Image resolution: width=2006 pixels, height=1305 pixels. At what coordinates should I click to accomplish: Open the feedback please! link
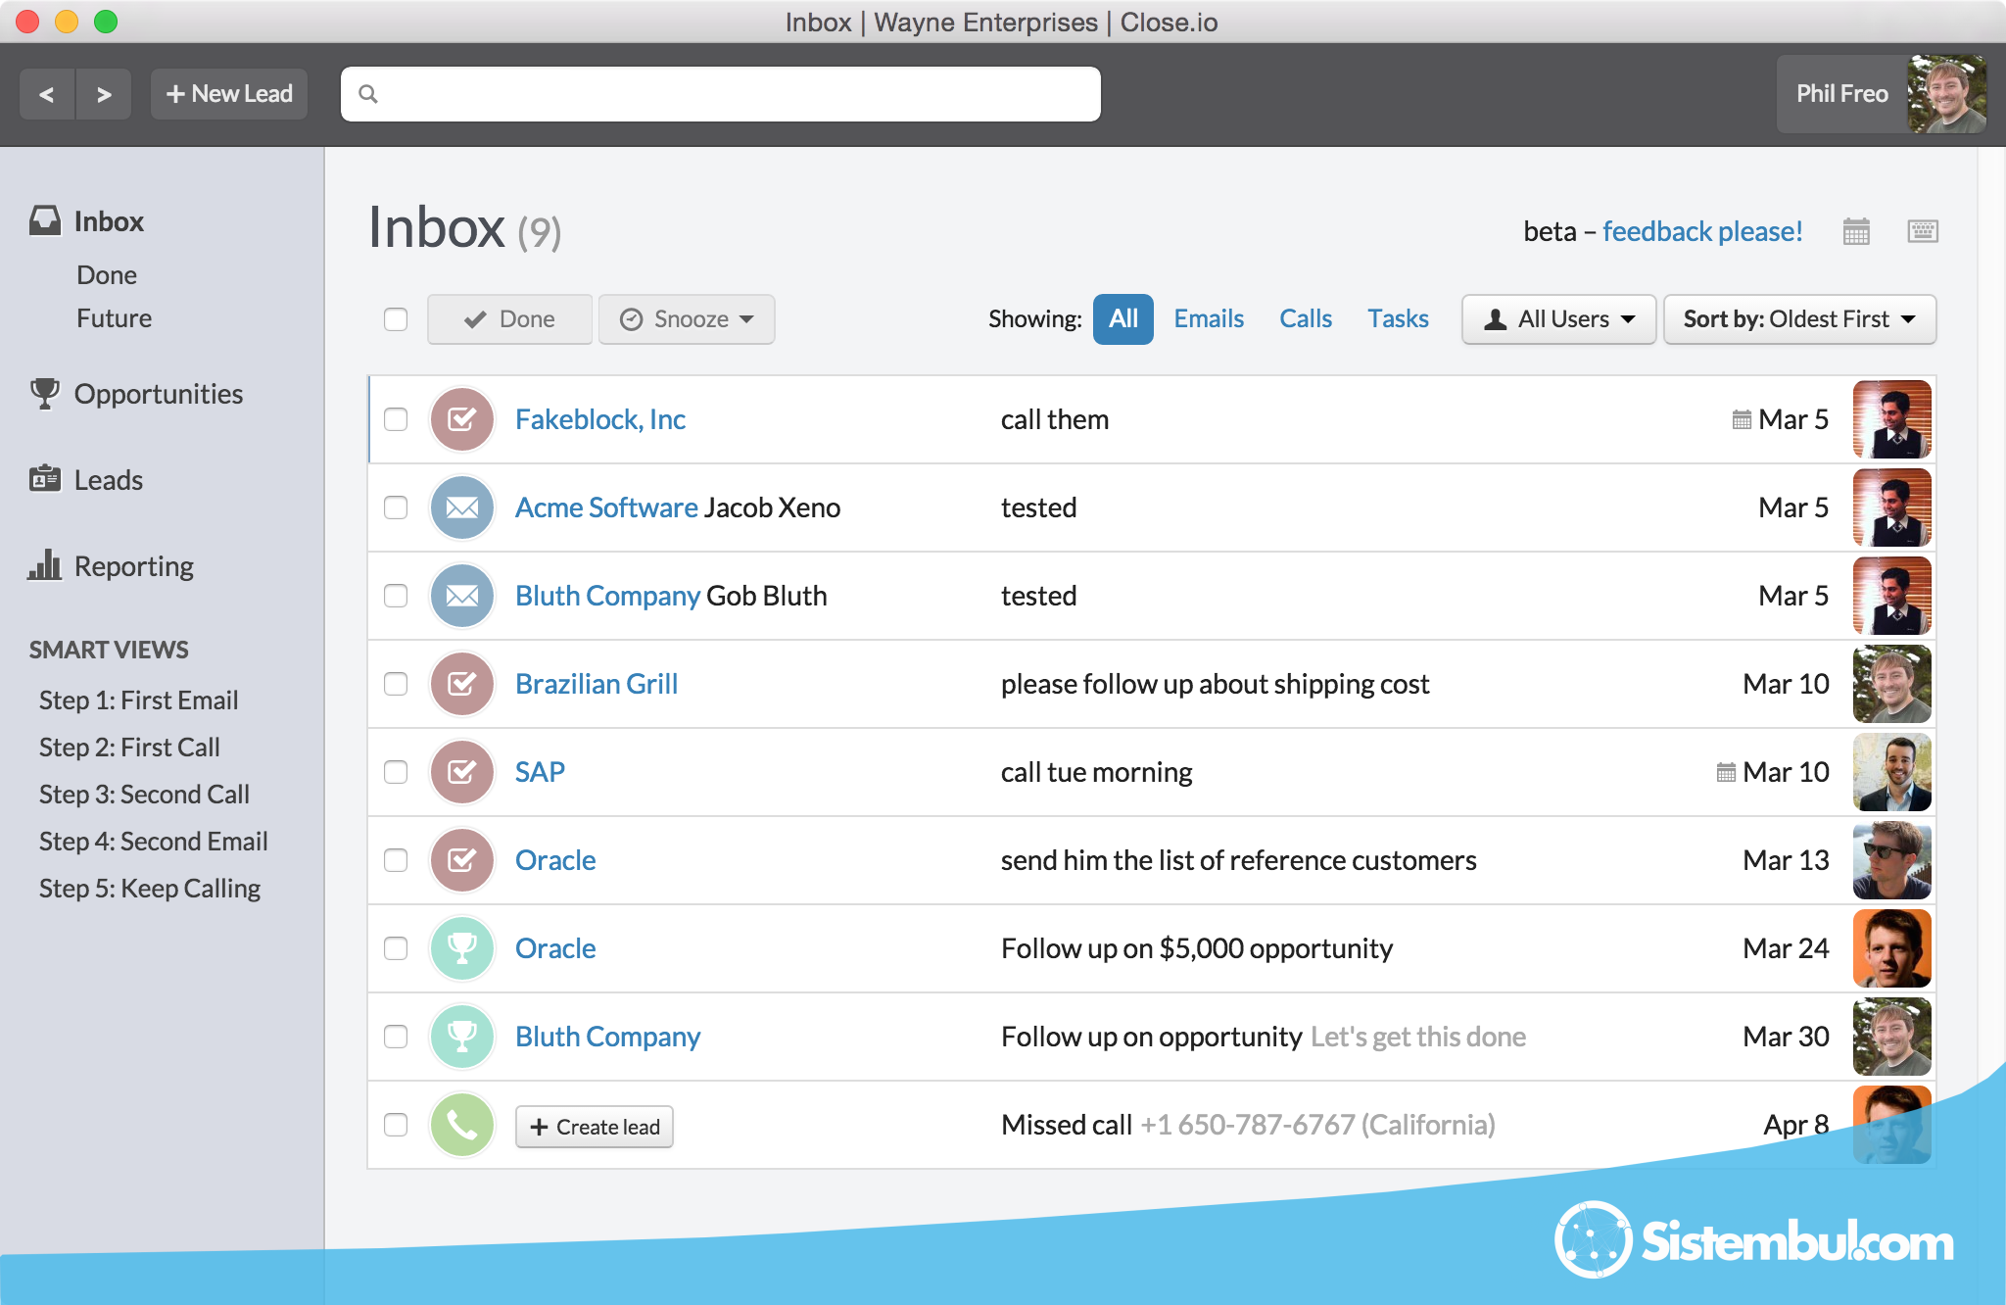pyautogui.click(x=1702, y=231)
